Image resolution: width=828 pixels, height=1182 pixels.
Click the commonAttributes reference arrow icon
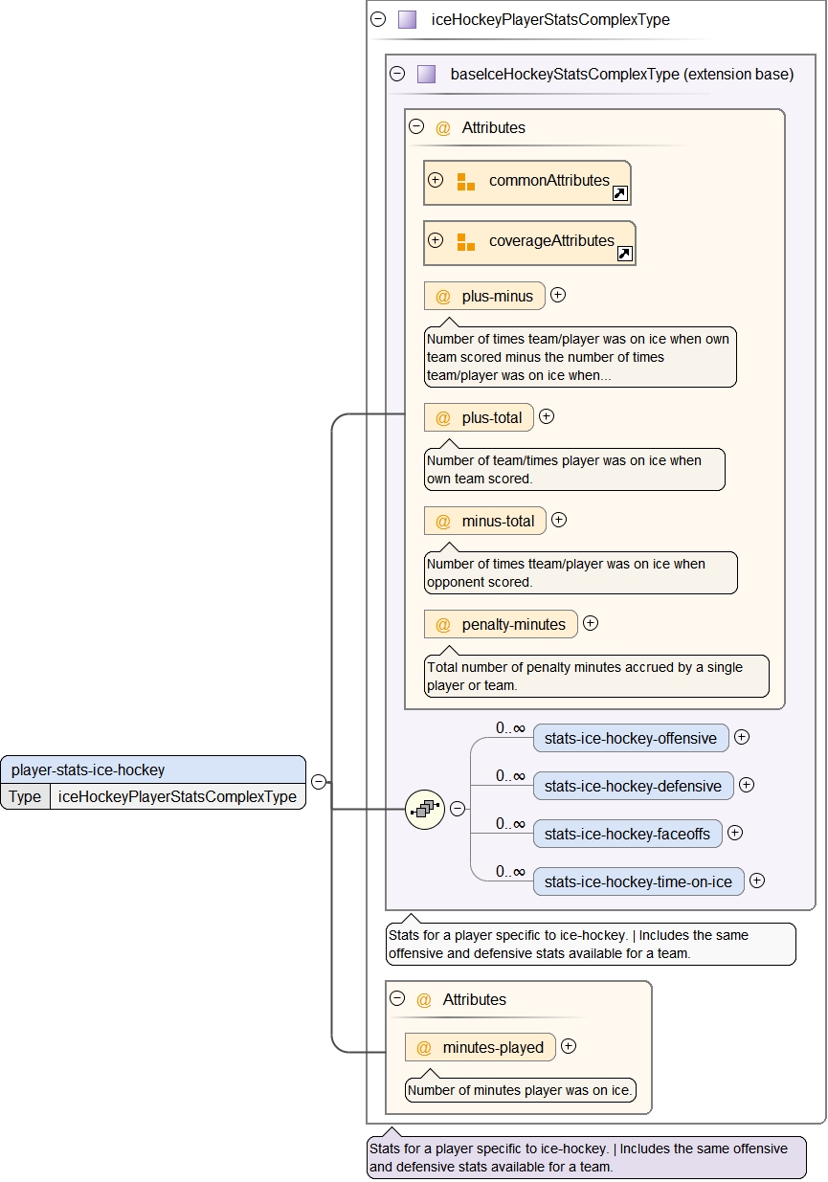619,193
